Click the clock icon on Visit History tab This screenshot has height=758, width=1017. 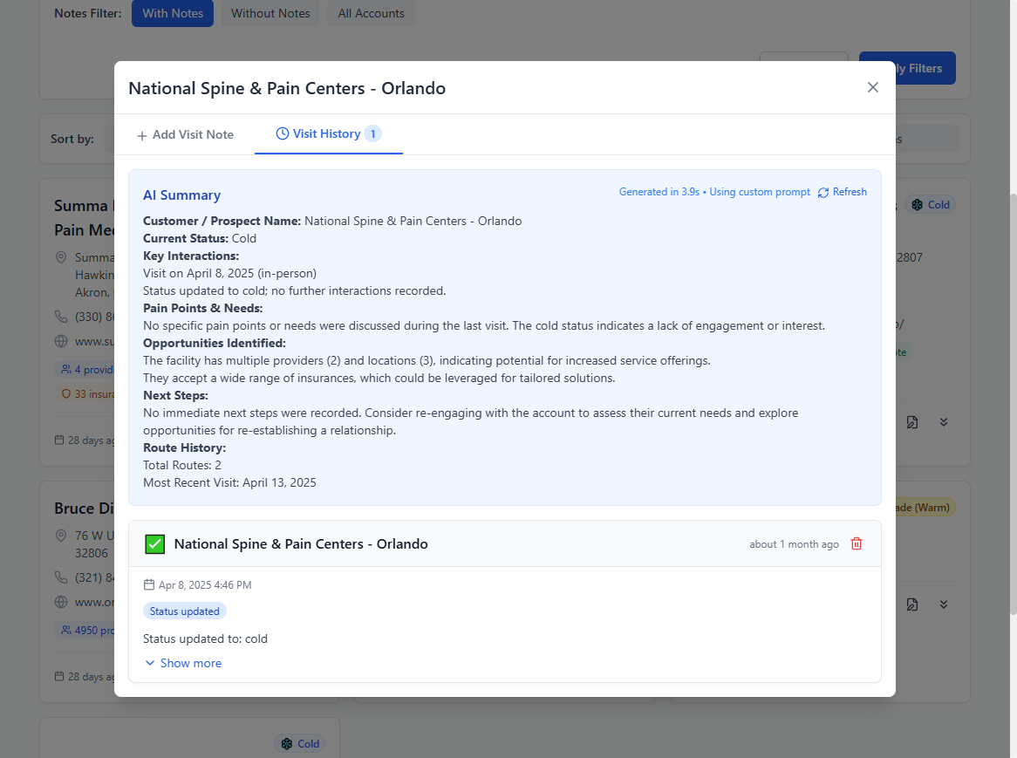tap(282, 133)
